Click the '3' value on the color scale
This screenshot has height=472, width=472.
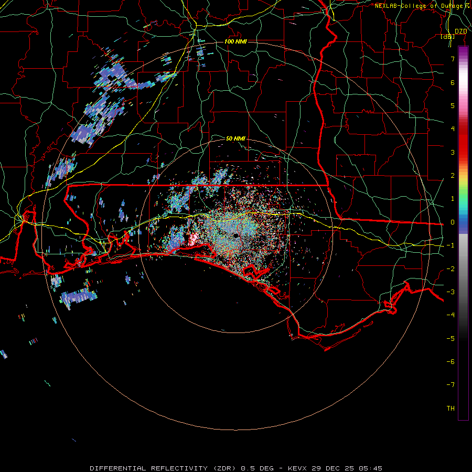click(453, 152)
